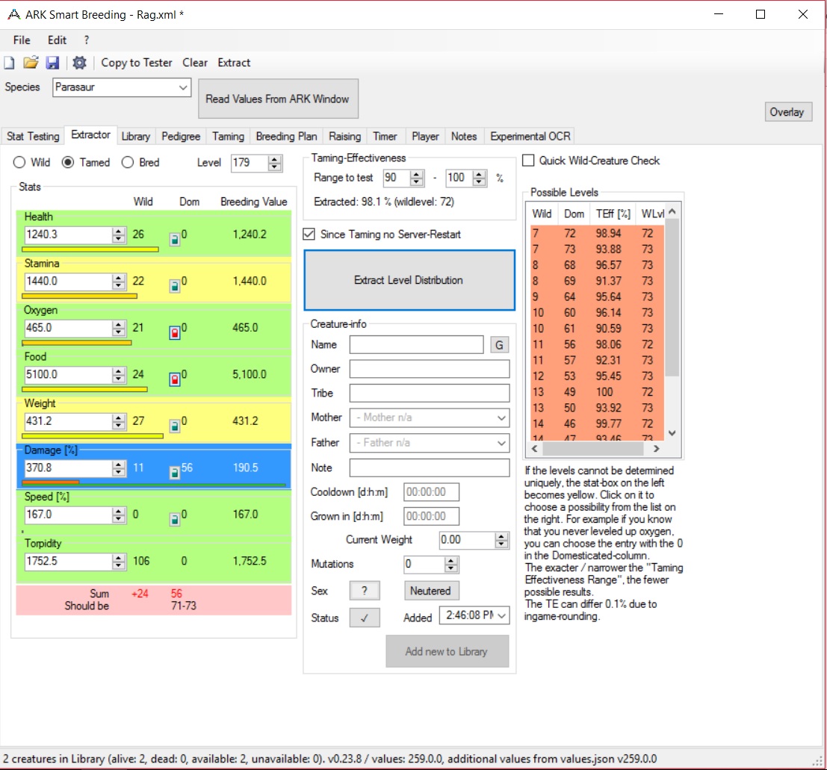Open a file via the folder icon
Screen dimensions: 827x770
31,63
